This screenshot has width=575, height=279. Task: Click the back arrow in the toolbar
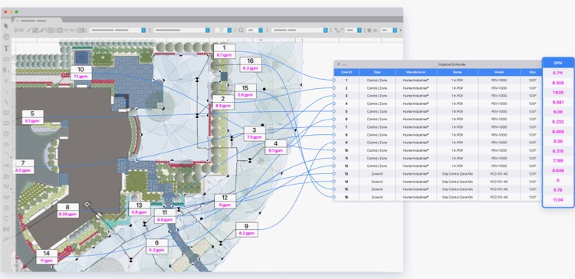(x=16, y=31)
